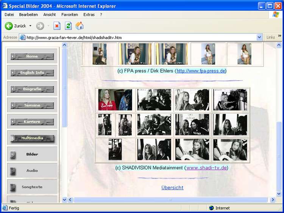The width and height of the screenshot is (284, 213).
Task: Open the Bearbeiten menu
Action: pyautogui.click(x=28, y=15)
